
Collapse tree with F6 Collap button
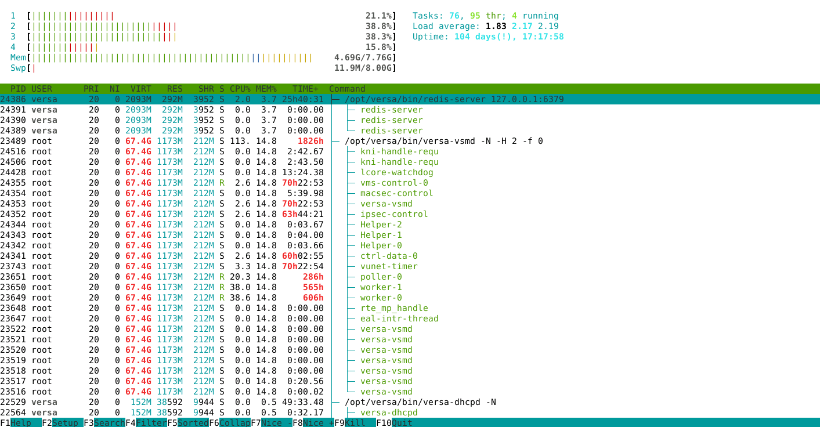point(230,422)
